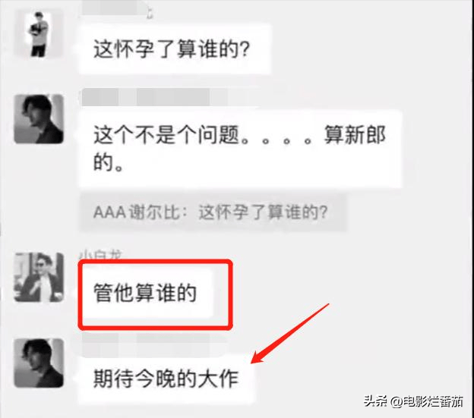Tap the sunglasses man avatar of 小白龙

pos(39,277)
